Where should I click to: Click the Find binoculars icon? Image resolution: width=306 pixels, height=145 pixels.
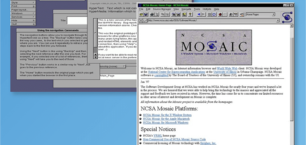(173, 14)
